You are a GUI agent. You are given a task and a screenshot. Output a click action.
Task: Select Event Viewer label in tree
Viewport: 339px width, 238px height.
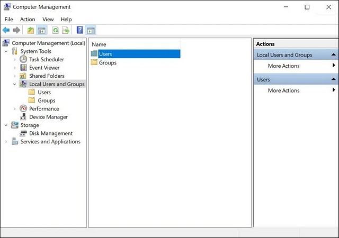(x=44, y=68)
